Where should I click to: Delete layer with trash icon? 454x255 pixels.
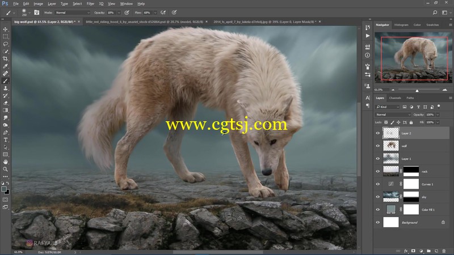tap(444, 251)
